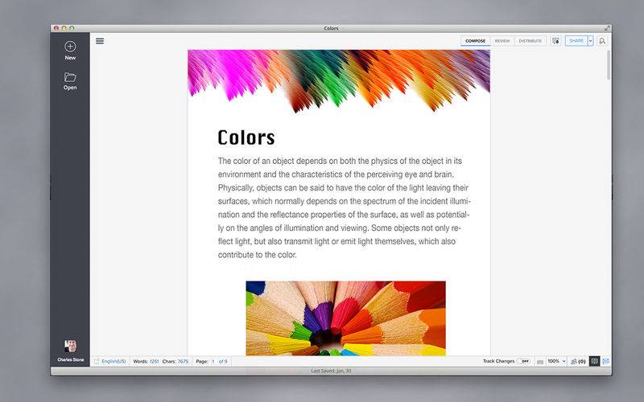Create a New document from sidebar
Viewport: 644px width, 402px height.
70,51
